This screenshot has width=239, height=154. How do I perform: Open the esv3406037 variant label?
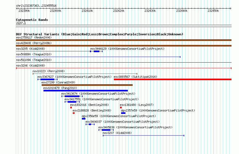click(122, 122)
